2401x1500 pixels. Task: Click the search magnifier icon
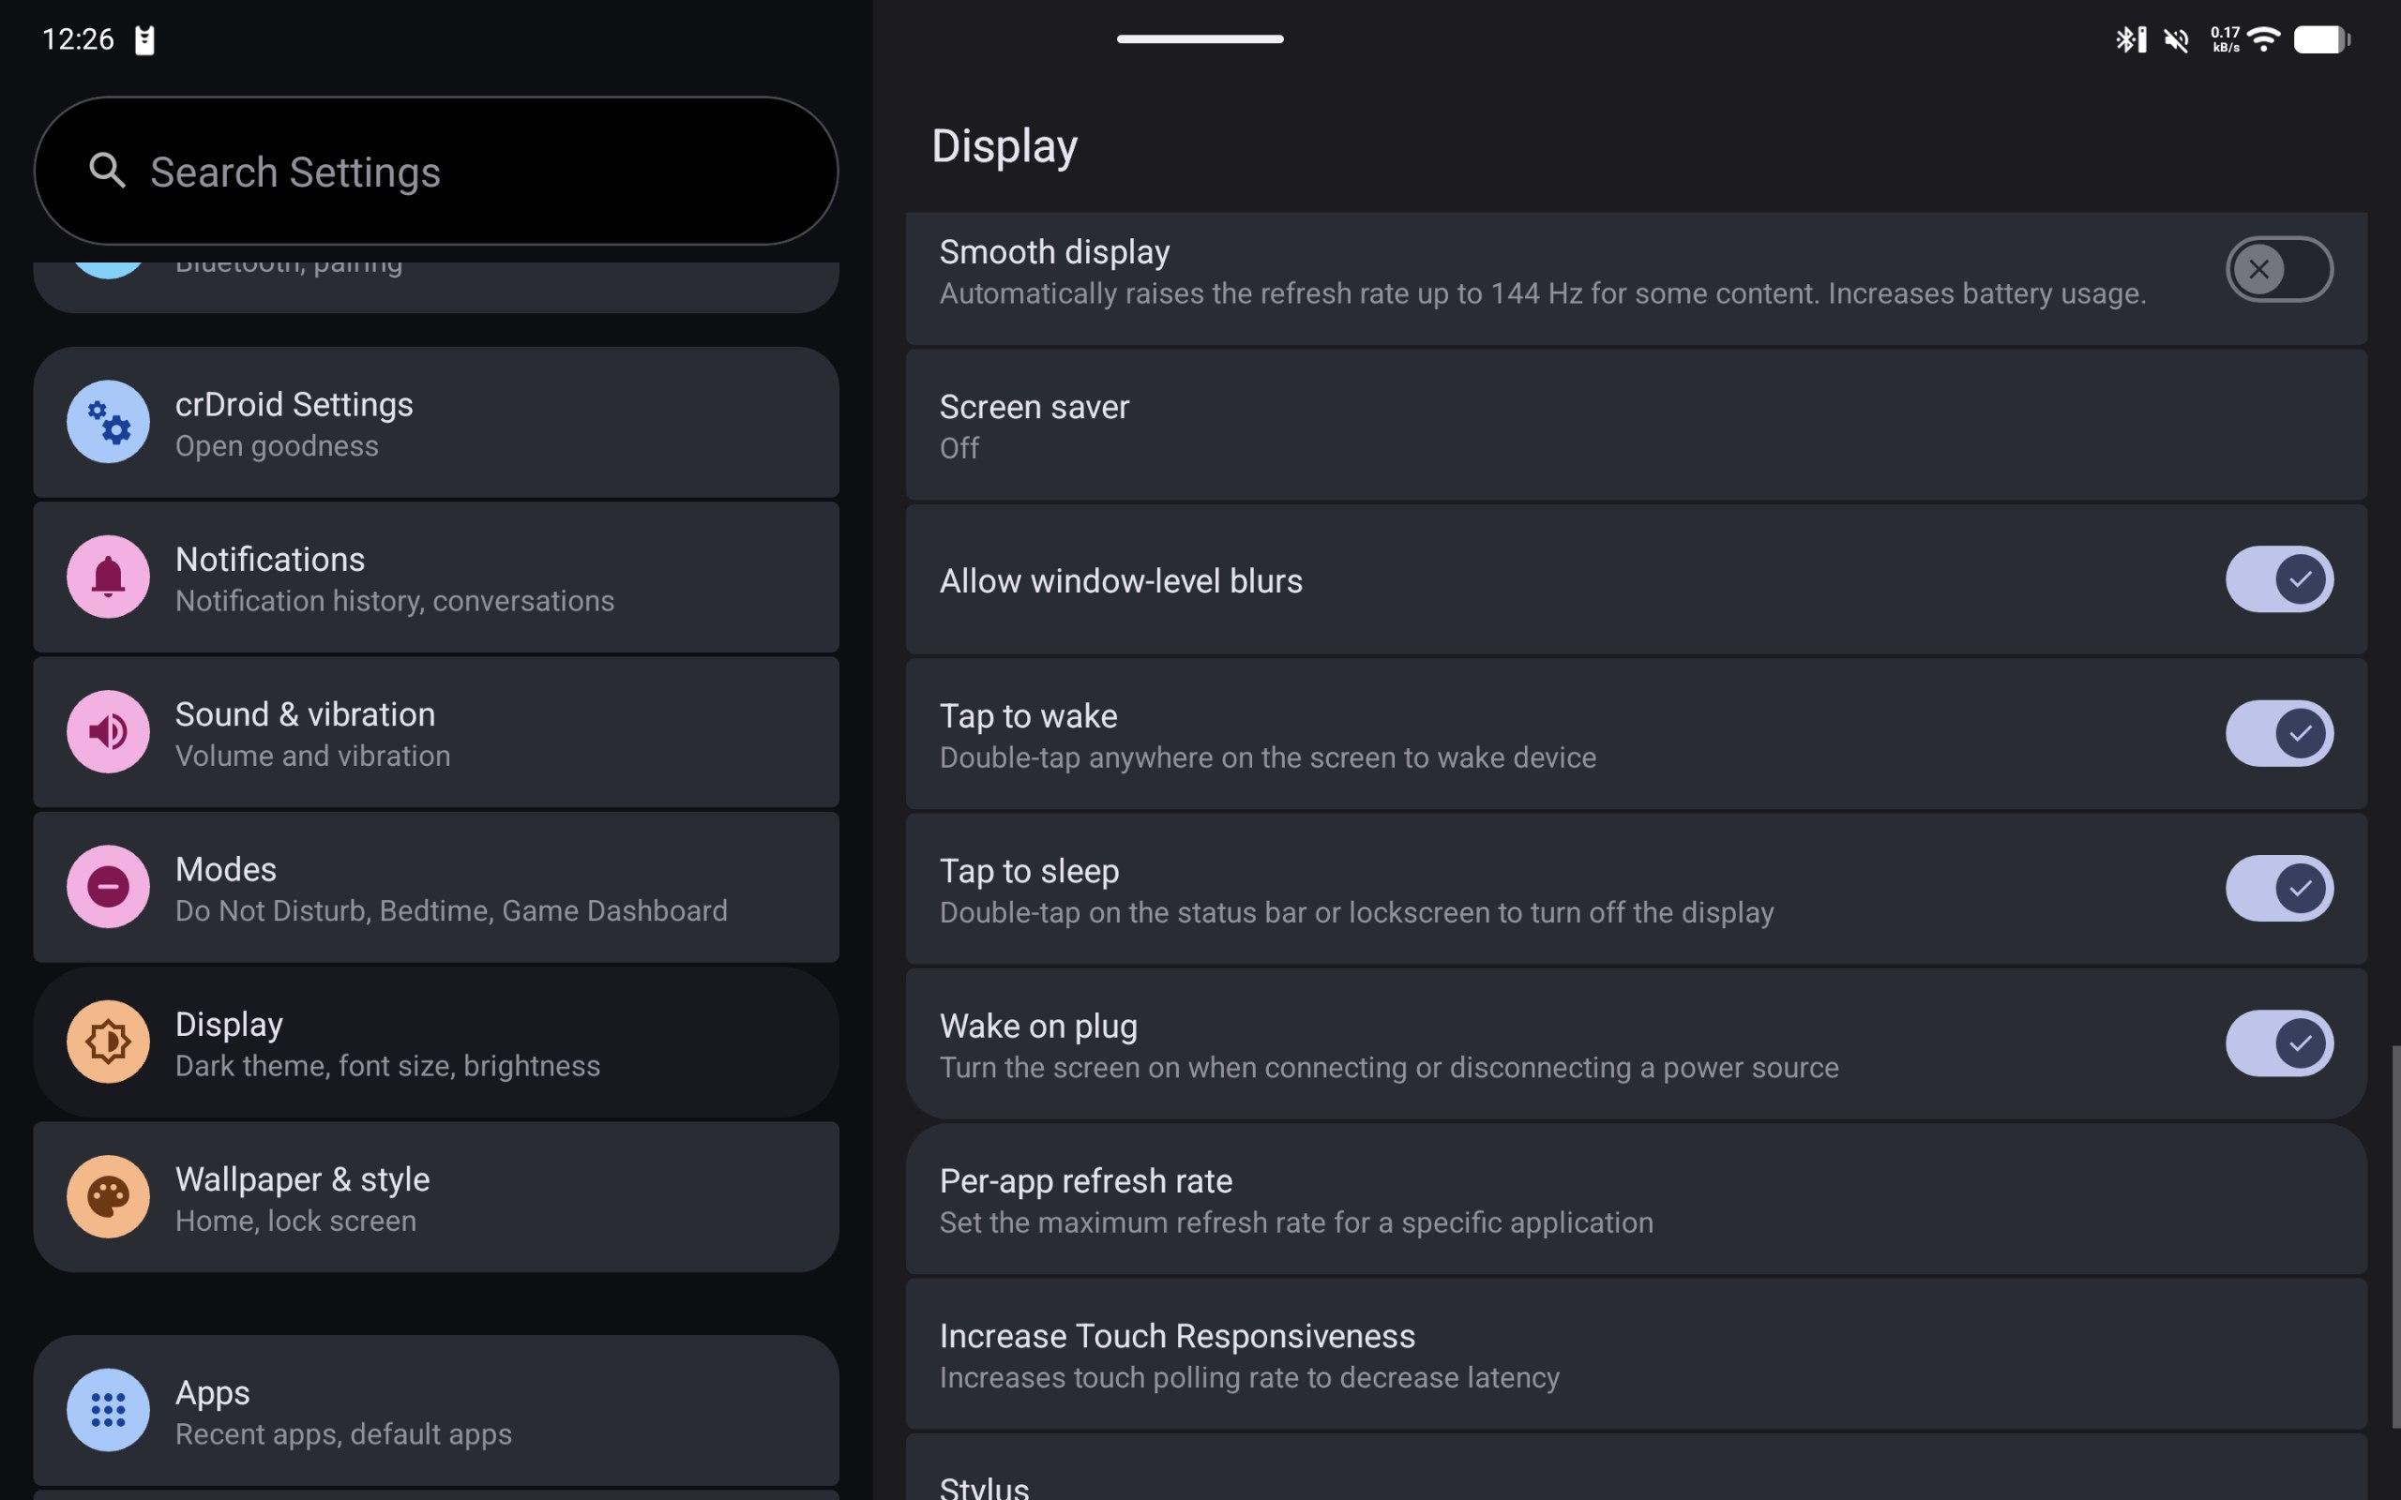point(107,171)
